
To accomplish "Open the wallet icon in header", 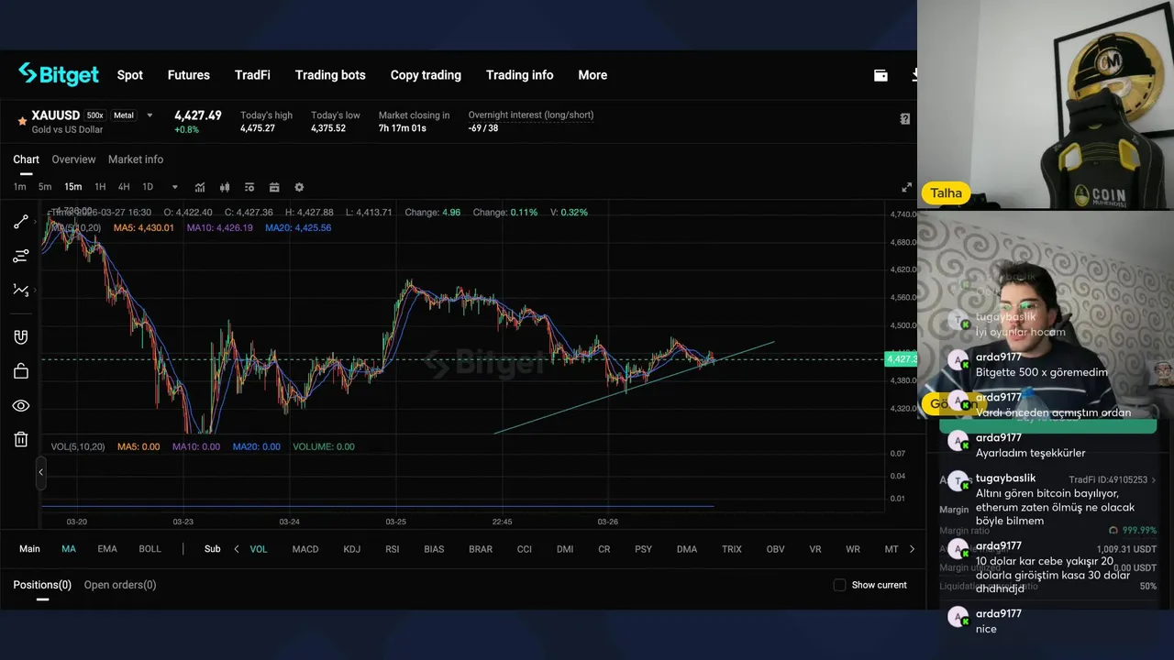I will [x=880, y=75].
